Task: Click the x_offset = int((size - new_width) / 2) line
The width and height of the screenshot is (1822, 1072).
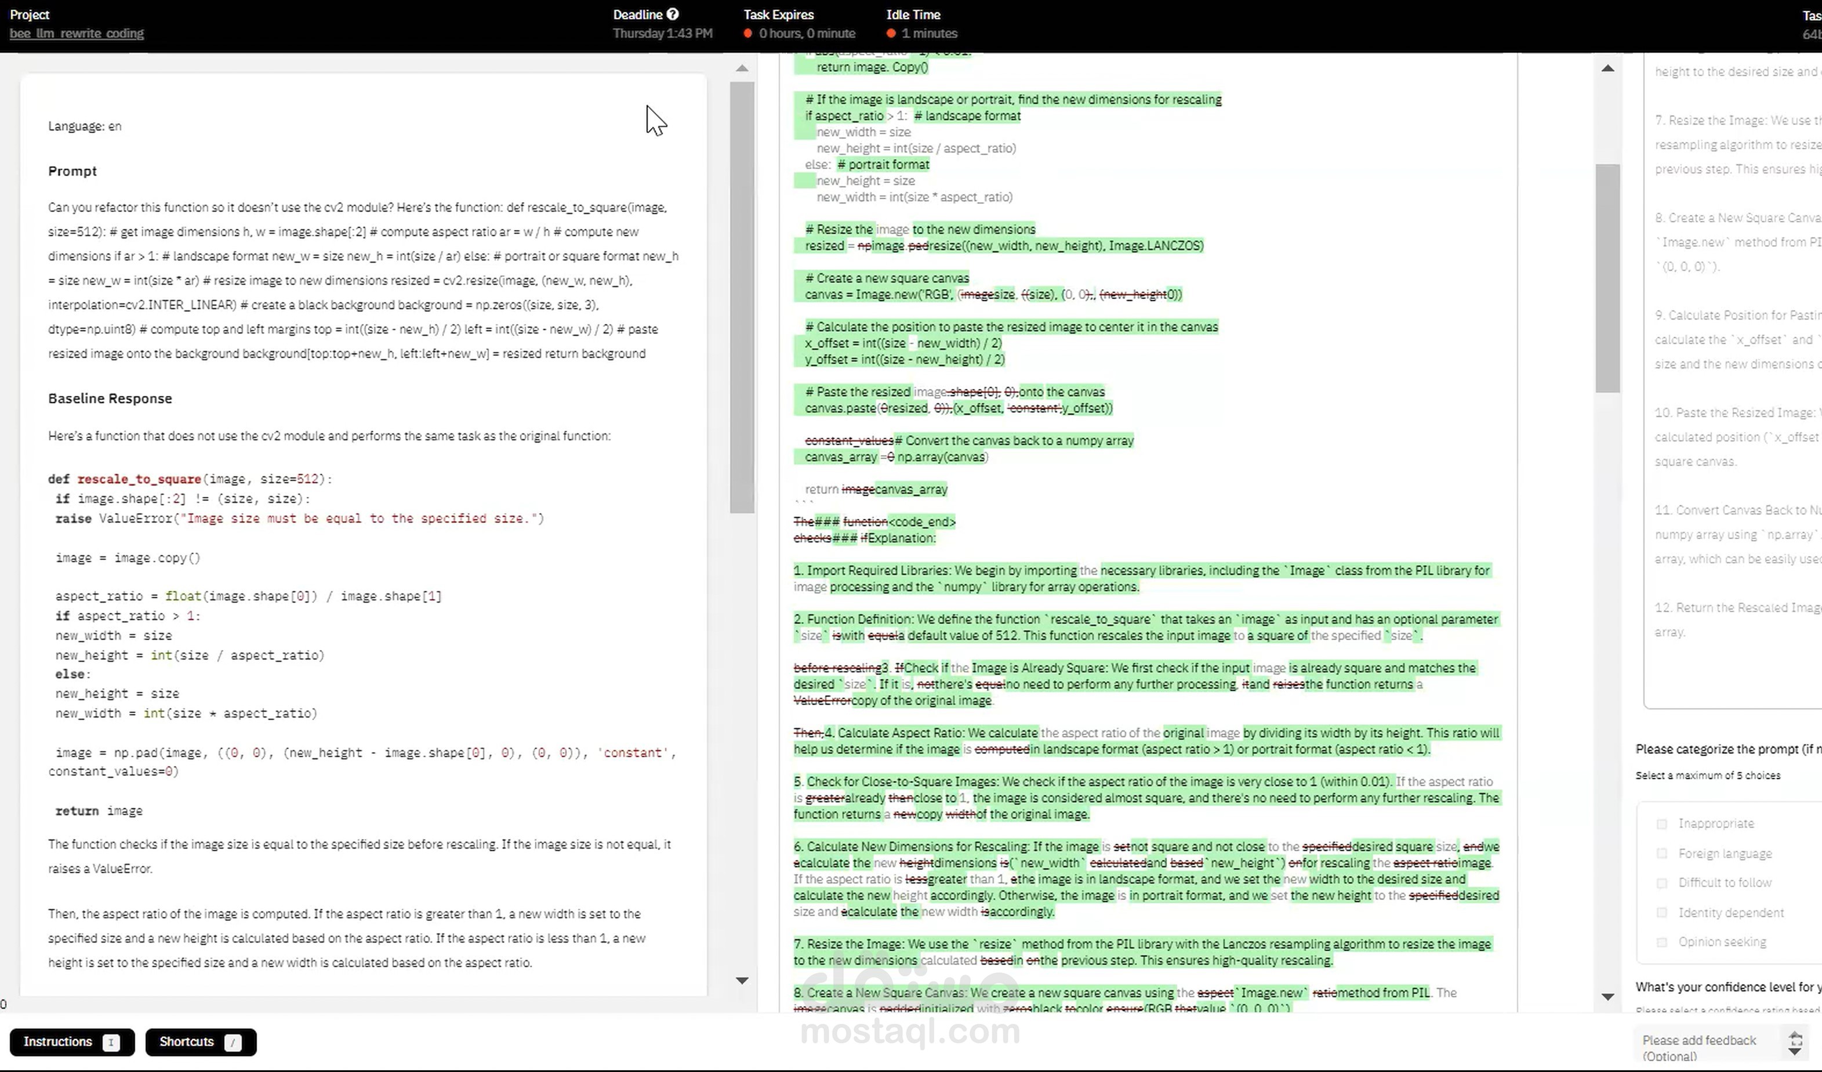Action: [x=905, y=343]
